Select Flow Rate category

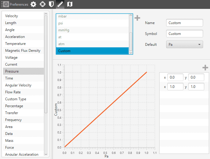click(x=24, y=92)
